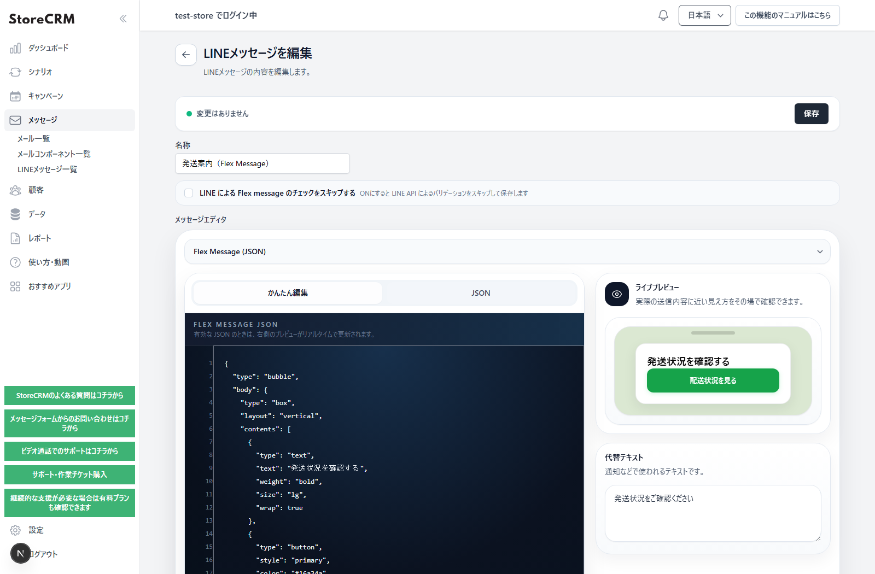Click the 保存 save button
The image size is (875, 574).
(x=812, y=114)
